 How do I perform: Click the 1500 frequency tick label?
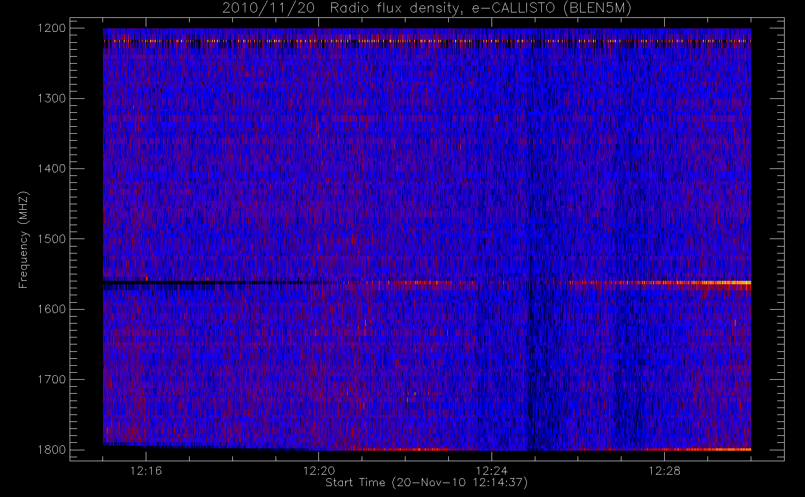pyautogui.click(x=52, y=239)
